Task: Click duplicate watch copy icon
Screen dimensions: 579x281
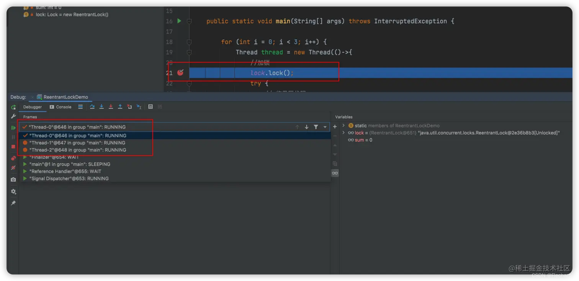Action: point(335,164)
